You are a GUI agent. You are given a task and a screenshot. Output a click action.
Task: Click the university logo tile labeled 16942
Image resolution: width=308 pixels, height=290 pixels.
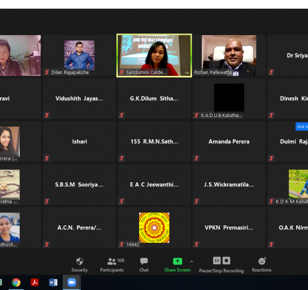(154, 228)
